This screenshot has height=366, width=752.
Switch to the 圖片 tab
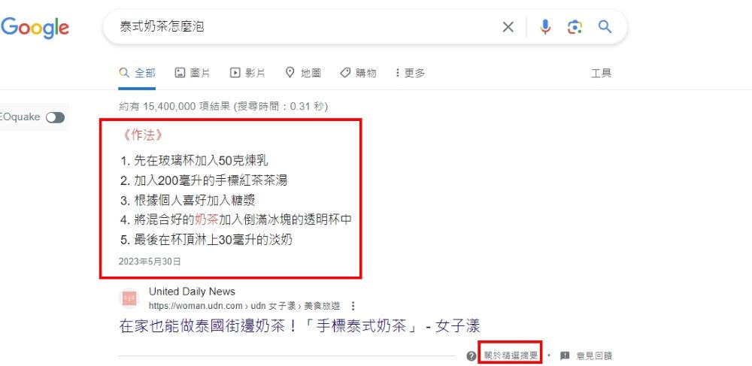193,73
